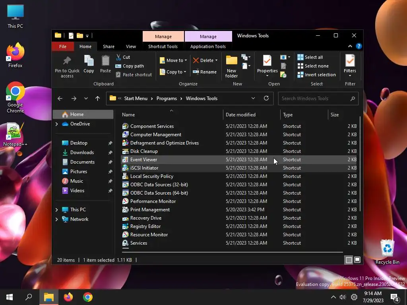
Task: Click Paste shortcut in ribbon
Action: [x=134, y=75]
